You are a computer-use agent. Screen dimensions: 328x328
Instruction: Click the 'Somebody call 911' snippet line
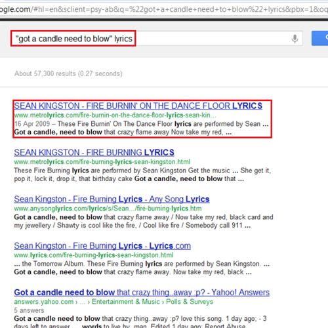[x=133, y=226]
